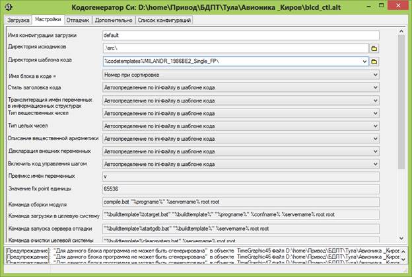
Task: Close the Кодогенератор Си window
Action: [401, 7]
